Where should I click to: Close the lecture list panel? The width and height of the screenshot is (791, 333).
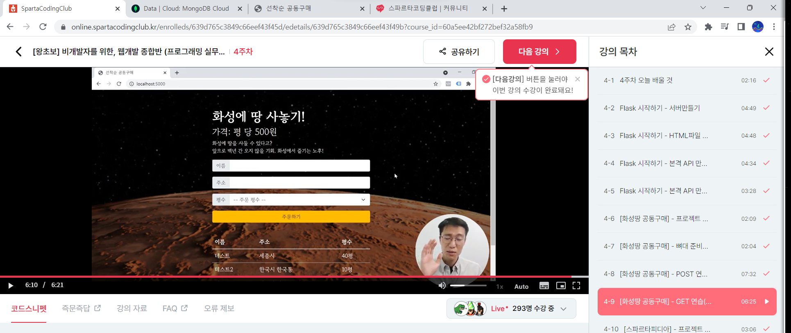(769, 52)
